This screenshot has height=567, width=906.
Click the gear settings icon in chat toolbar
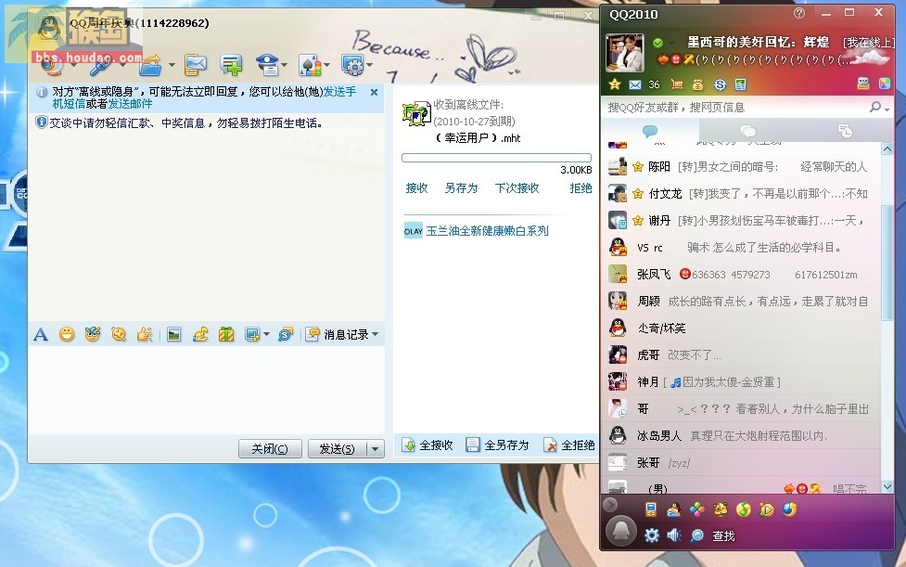tap(352, 65)
